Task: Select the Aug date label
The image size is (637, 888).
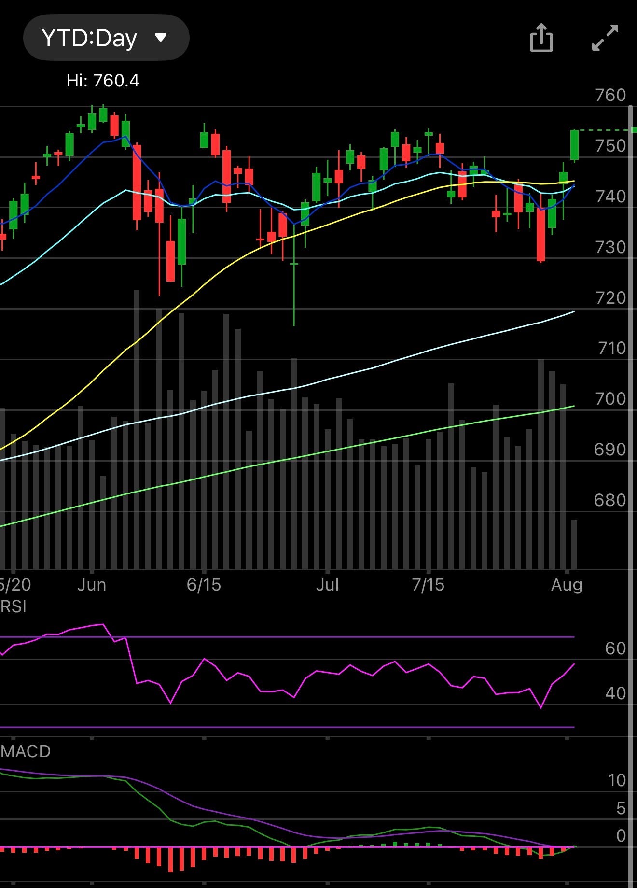Action: pos(567,585)
